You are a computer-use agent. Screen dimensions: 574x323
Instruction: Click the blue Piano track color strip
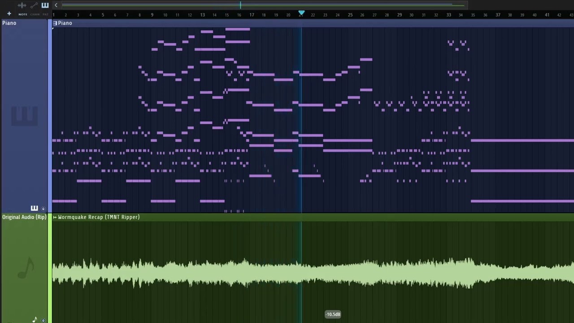pos(50,116)
